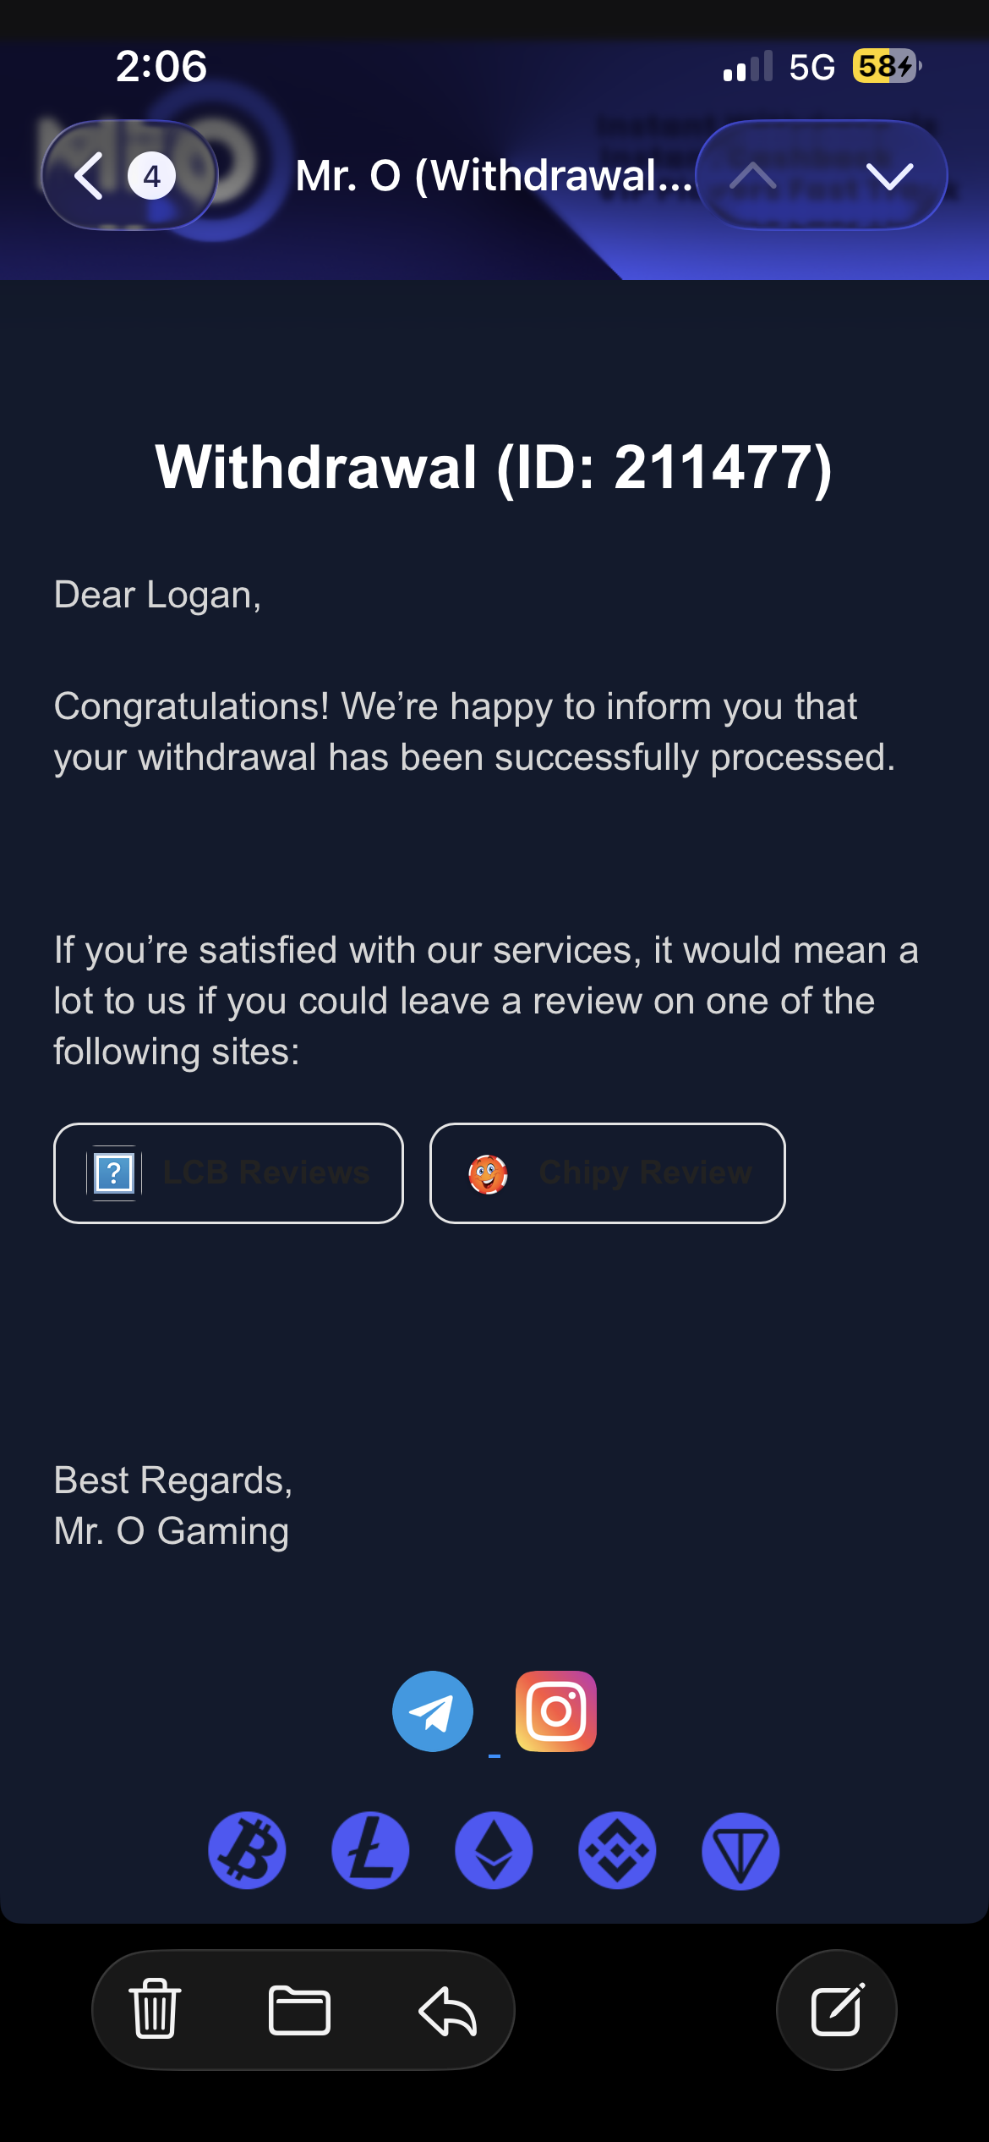Go to next message with down chevron
The image size is (989, 2142).
890,176
